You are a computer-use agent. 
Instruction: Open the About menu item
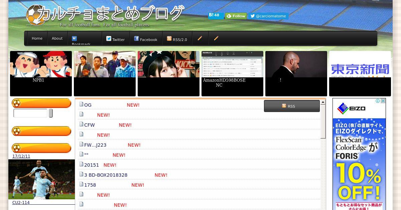(x=57, y=38)
